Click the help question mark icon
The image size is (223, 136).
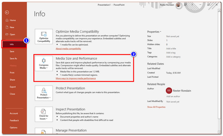(x=192, y=5)
